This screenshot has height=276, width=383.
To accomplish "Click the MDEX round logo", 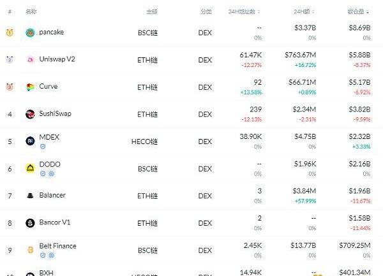I will [30, 141].
